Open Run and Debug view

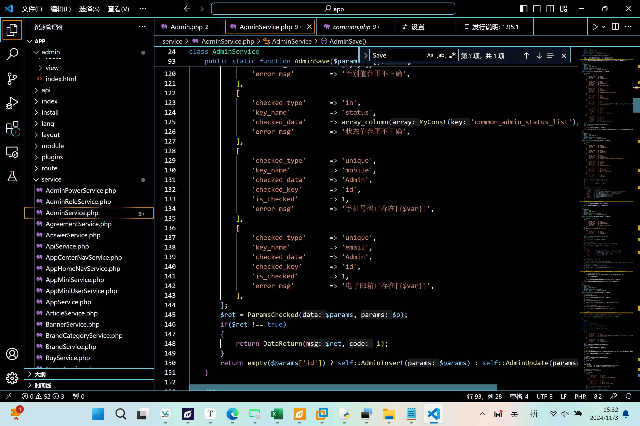pos(12,103)
